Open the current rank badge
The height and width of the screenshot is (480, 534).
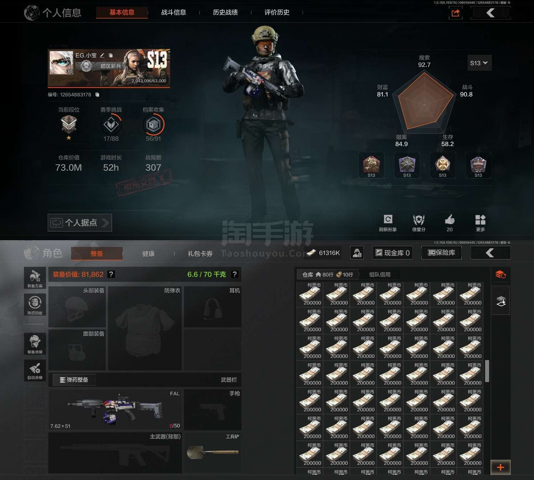69,125
